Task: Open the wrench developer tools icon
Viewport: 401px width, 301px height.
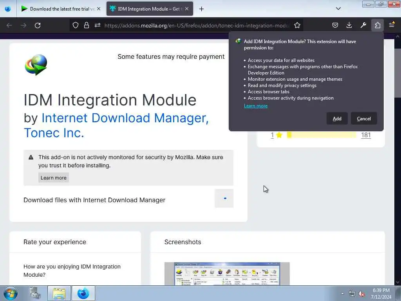Action: (x=363, y=25)
